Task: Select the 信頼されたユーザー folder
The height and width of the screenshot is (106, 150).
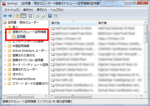Action: (x=25, y=70)
